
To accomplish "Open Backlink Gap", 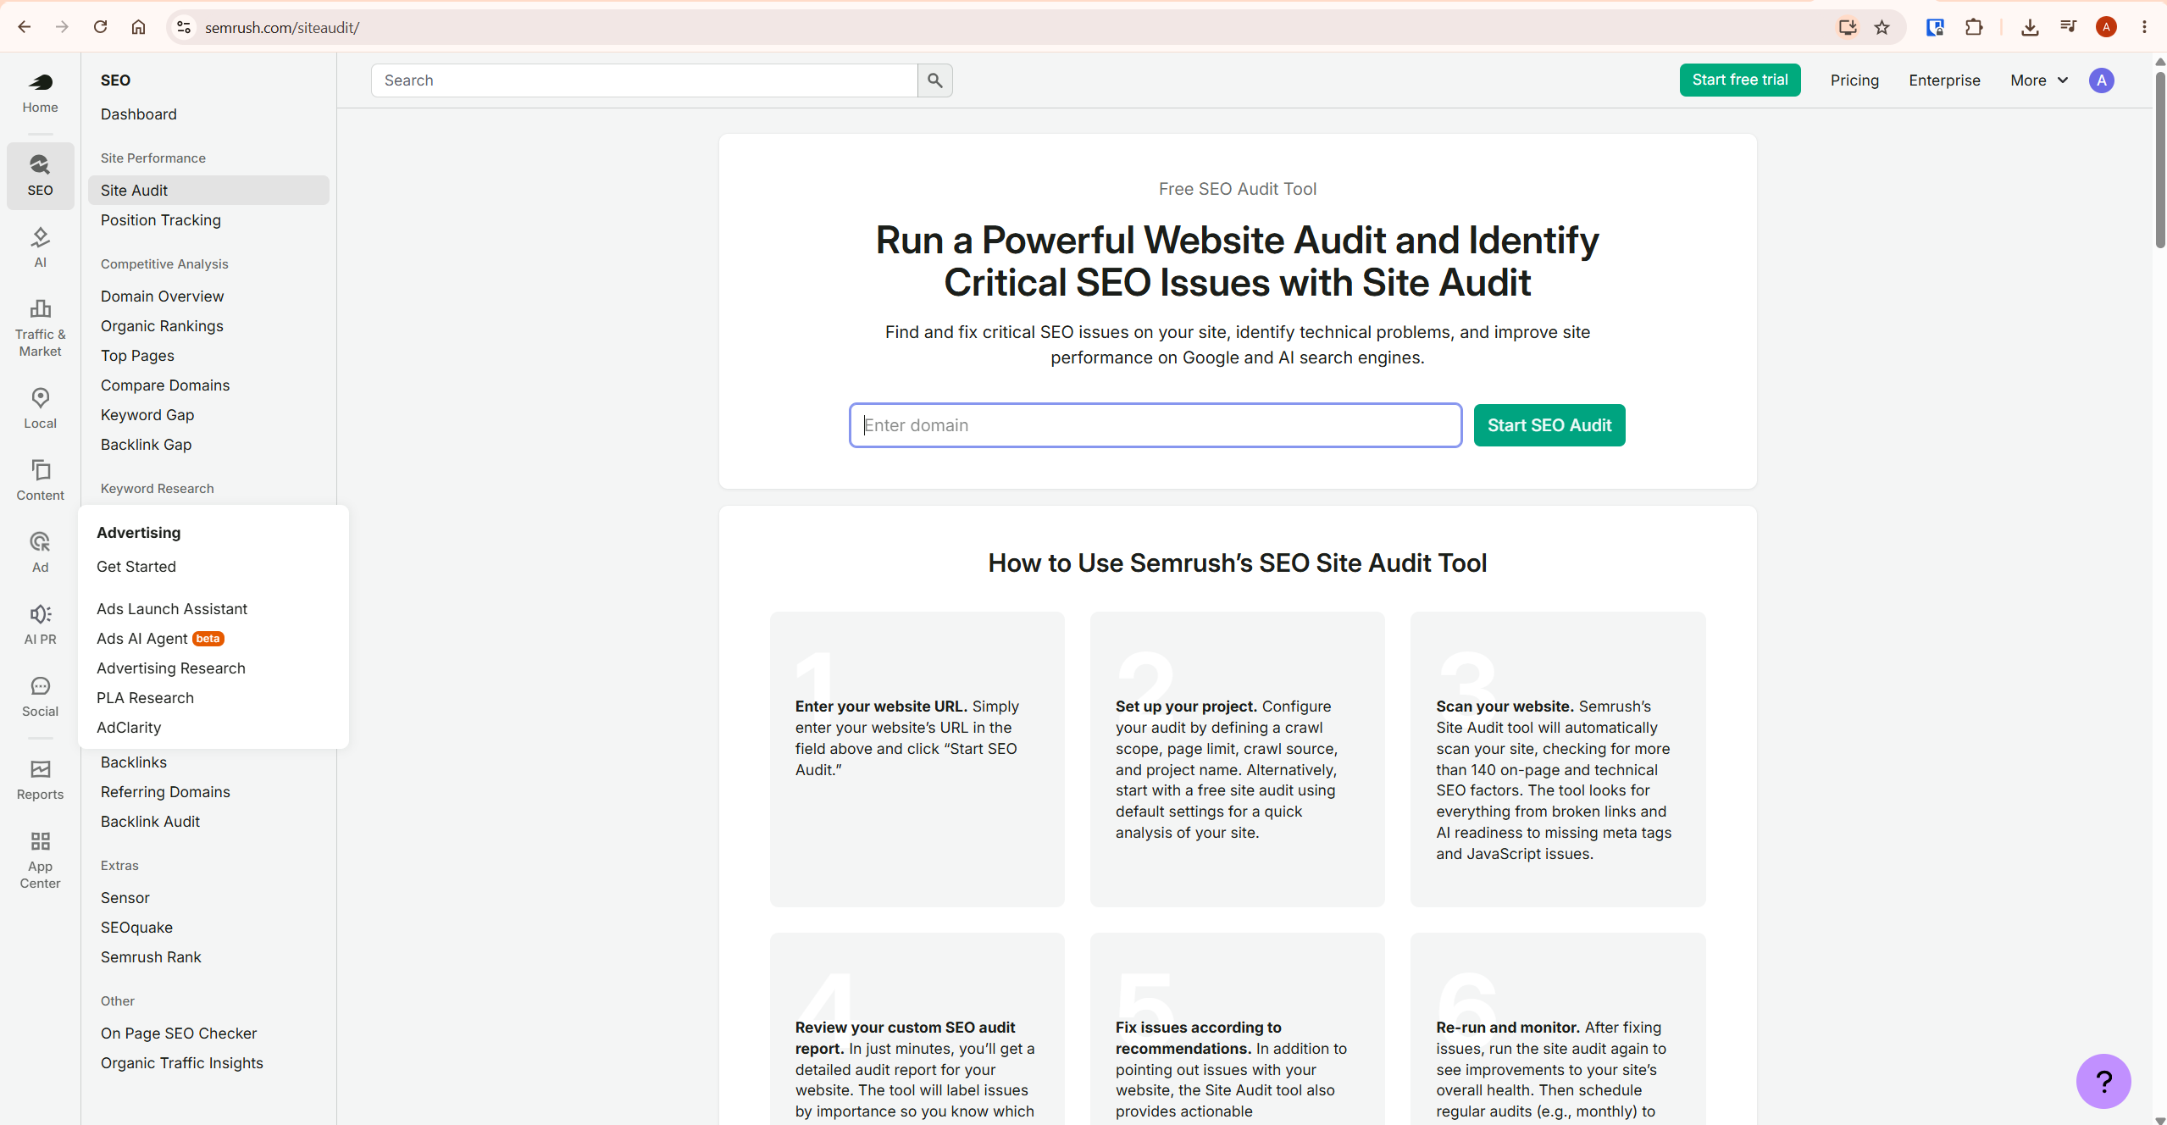I will (x=147, y=445).
